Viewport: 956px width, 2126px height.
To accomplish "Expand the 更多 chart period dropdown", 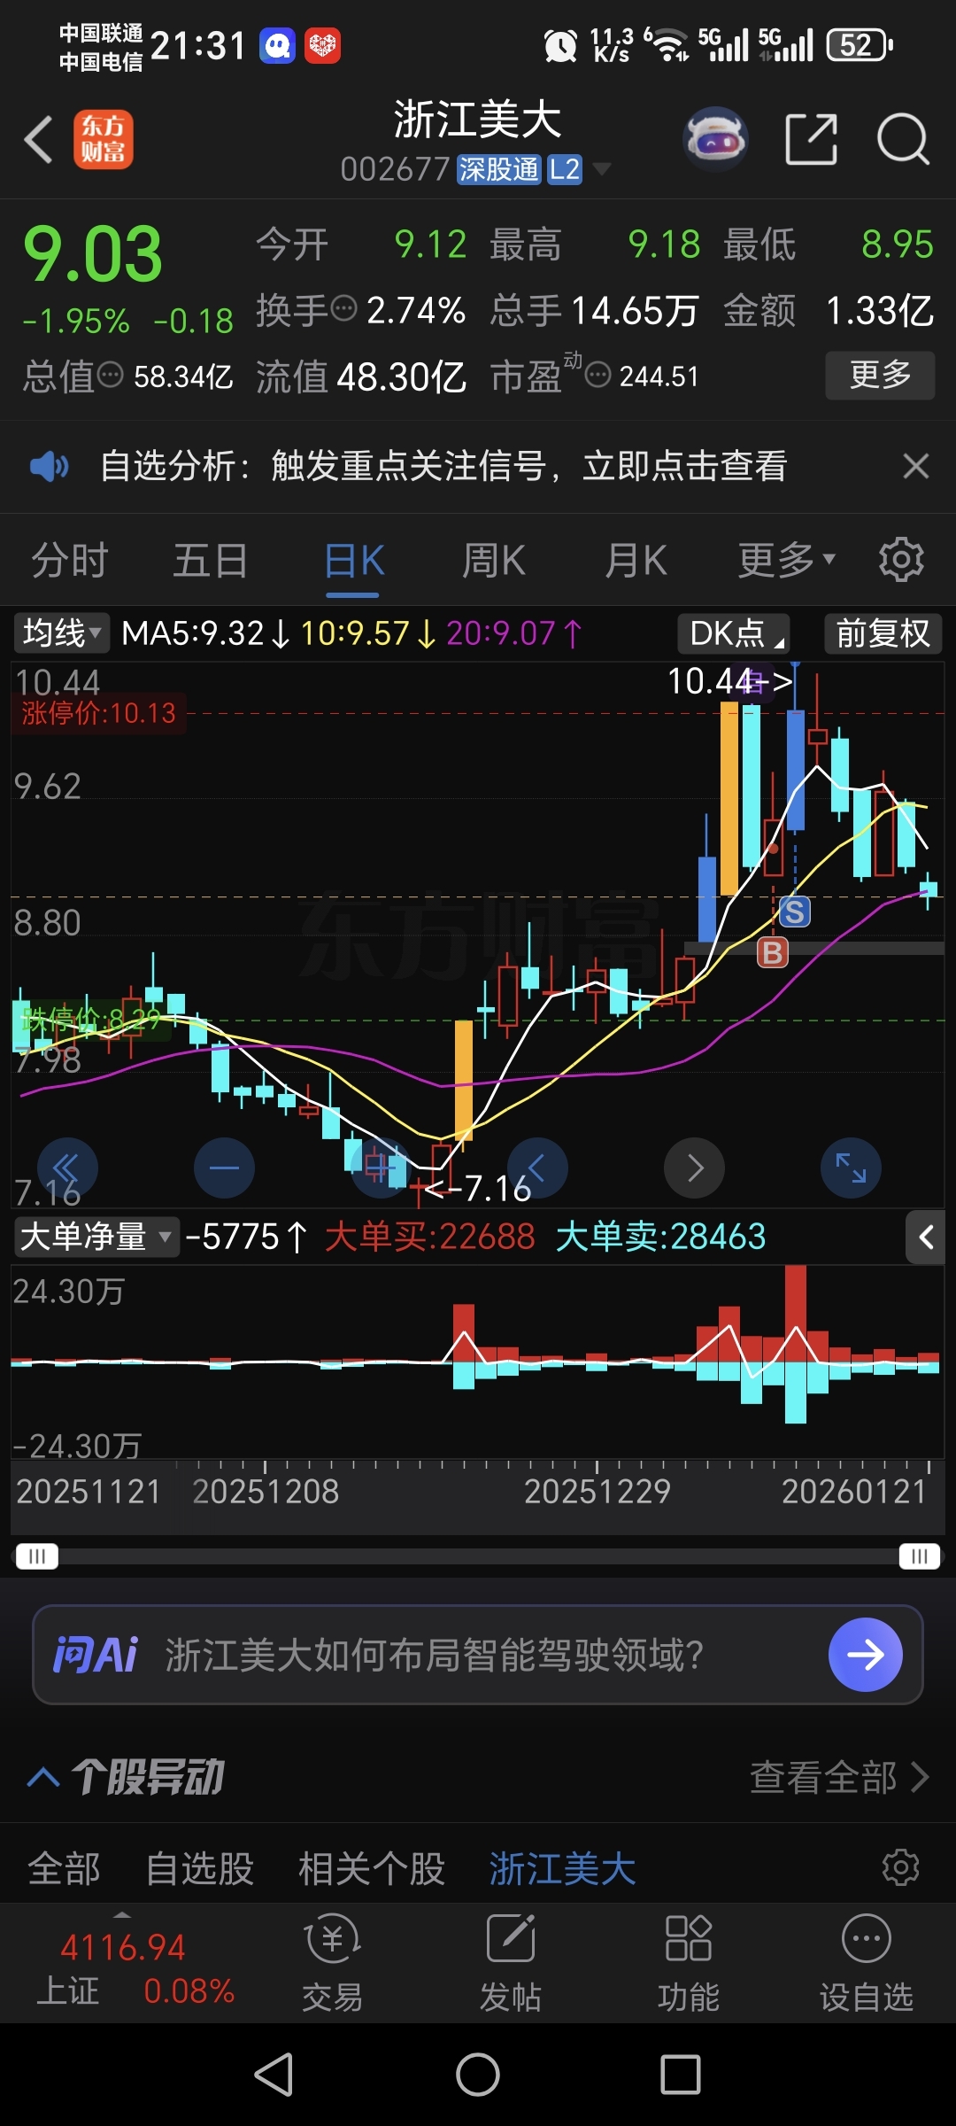I will (786, 559).
